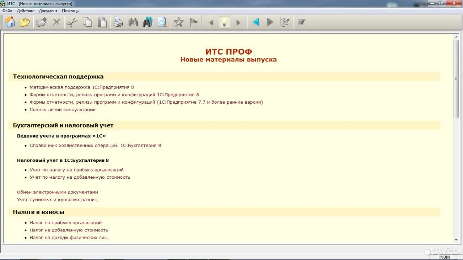463x260 pixels.
Task: Click the NUM indicator in status bar
Action: [x=445, y=257]
